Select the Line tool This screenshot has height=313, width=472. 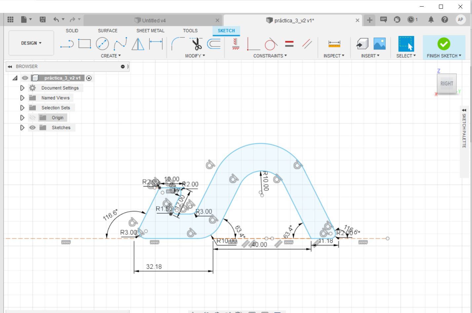click(x=67, y=44)
